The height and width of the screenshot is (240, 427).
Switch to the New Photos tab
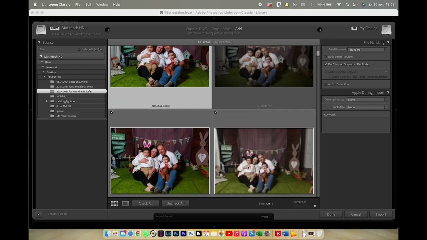pyautogui.click(x=222, y=42)
